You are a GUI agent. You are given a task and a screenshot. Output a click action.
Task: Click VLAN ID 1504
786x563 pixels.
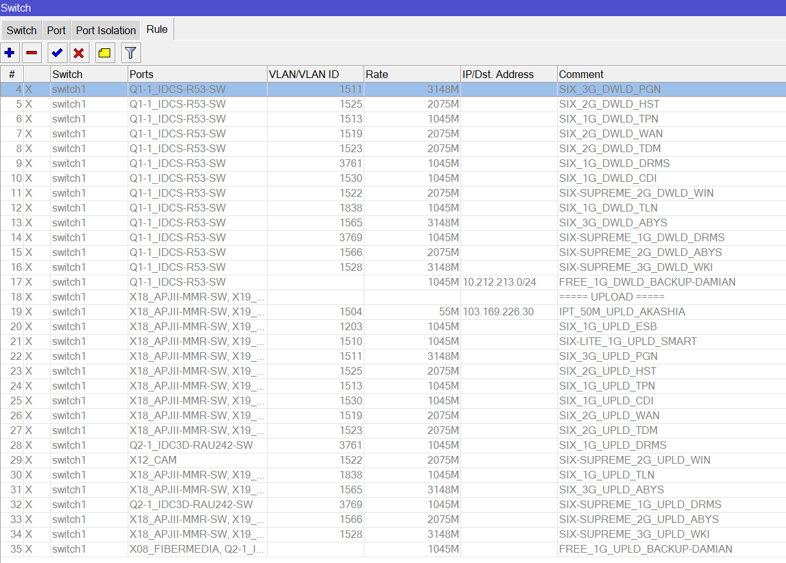pos(351,311)
